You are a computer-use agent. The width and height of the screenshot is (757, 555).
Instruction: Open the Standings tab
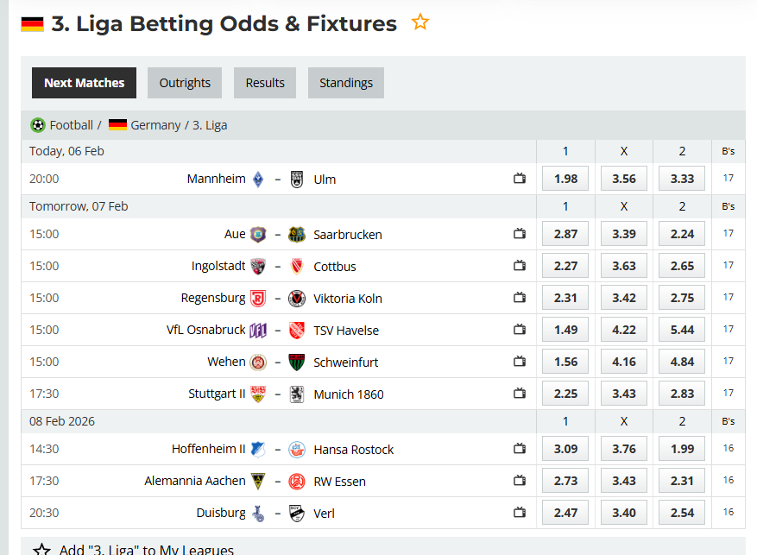click(x=345, y=82)
